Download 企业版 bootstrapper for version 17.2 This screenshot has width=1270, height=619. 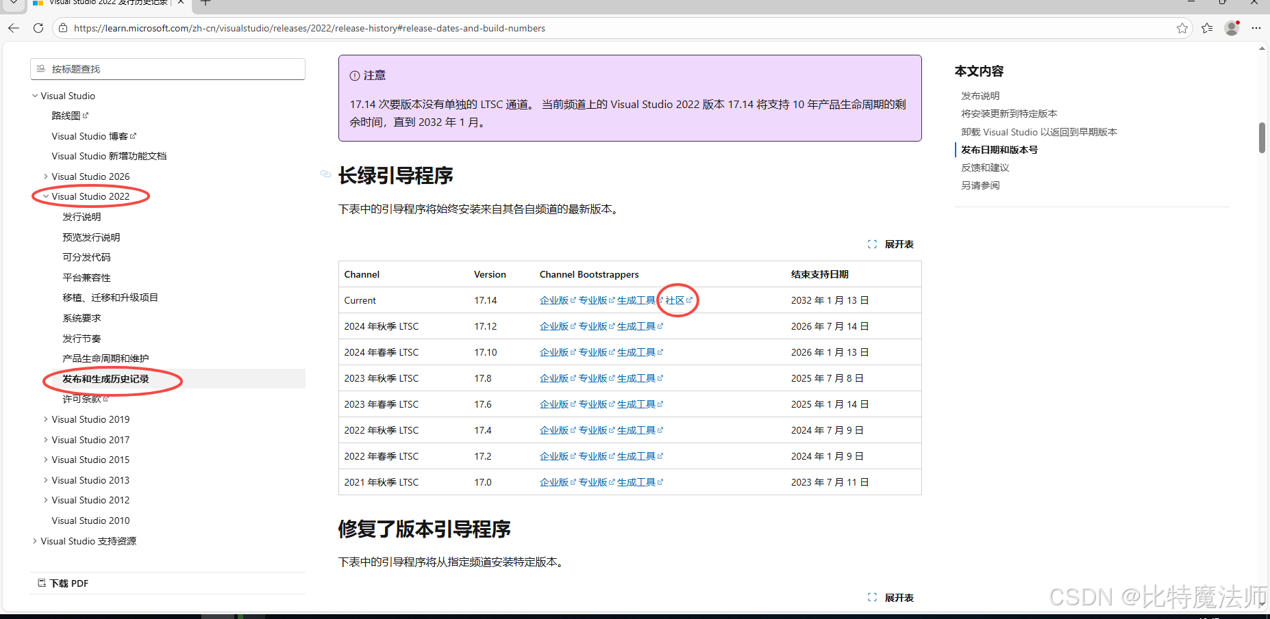(558, 456)
